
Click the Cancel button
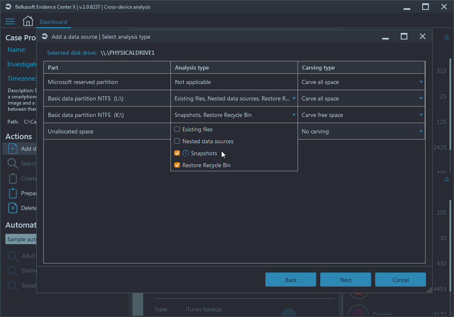400,280
